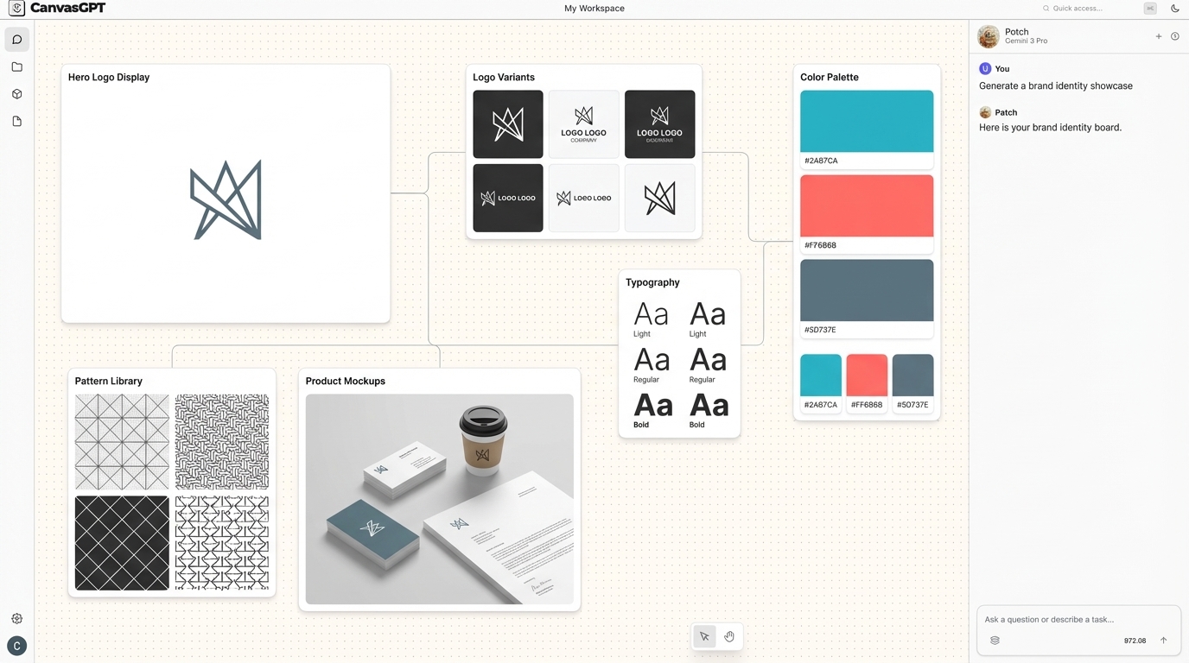The image size is (1189, 663).
Task: Open settings gear in the sidebar
Action: (x=16, y=619)
